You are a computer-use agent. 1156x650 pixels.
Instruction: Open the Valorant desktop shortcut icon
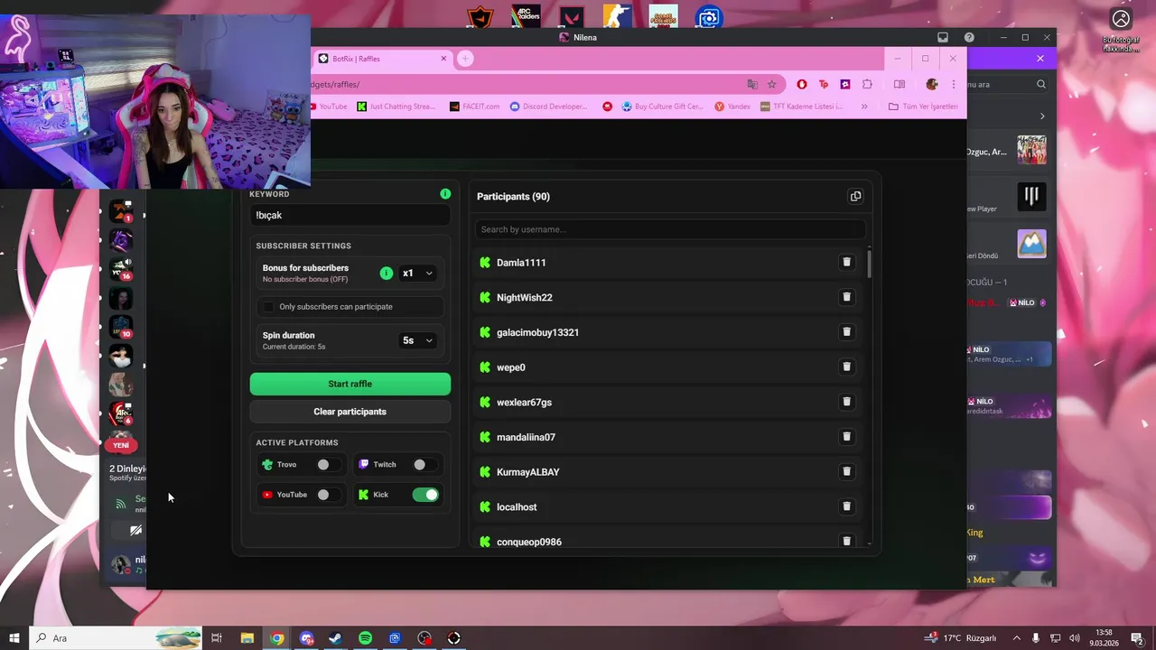tap(572, 17)
